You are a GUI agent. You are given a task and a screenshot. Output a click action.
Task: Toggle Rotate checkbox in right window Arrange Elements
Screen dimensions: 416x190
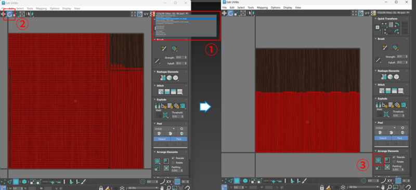pos(395,161)
